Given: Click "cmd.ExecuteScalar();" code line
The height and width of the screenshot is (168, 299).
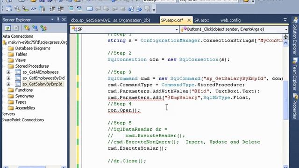Looking at the screenshot, I should click(137, 148).
